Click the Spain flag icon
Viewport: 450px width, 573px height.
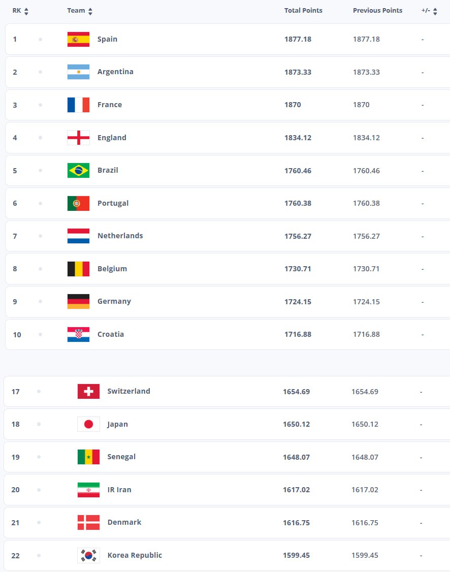point(78,39)
